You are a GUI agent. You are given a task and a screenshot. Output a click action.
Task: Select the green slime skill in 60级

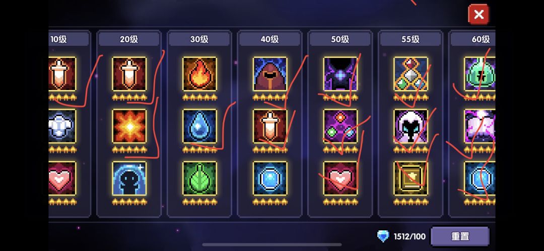(480, 74)
